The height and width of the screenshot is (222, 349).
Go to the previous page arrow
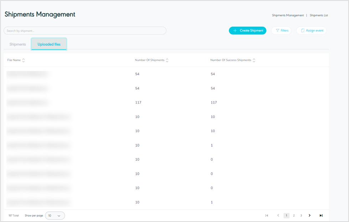(x=278, y=216)
